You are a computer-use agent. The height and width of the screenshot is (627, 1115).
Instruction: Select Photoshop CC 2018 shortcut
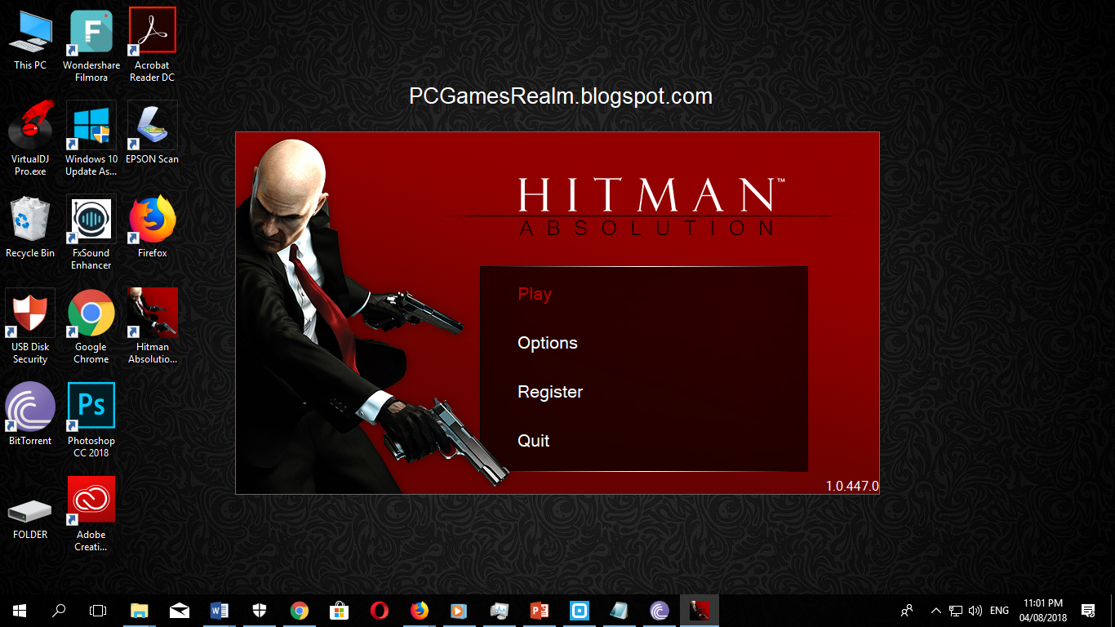tap(91, 420)
